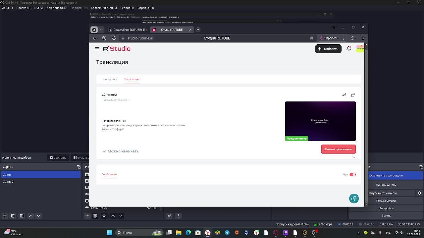Open the user profile avatar
Screen dimensions: 424x238
pos(360,49)
